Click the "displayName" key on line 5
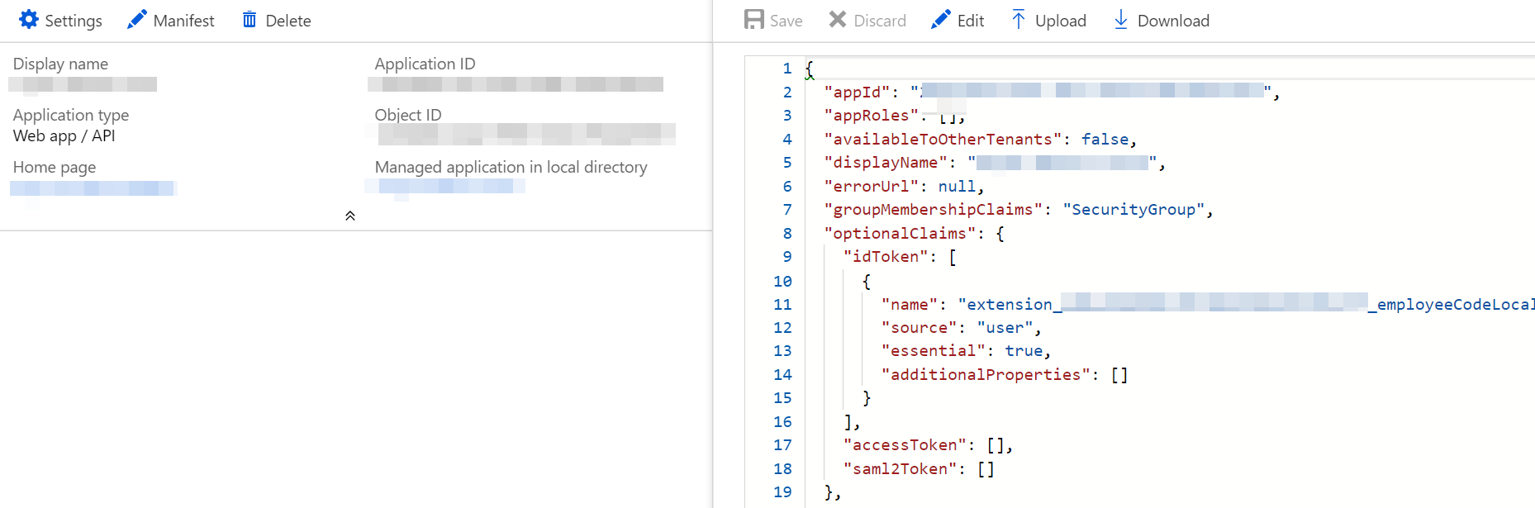Image resolution: width=1535 pixels, height=508 pixels. point(886,163)
